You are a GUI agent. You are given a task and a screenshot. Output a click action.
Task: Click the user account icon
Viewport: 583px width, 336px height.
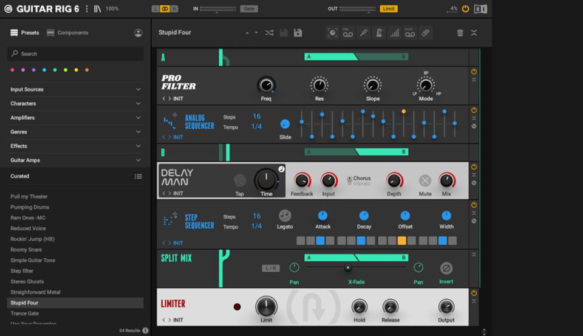tap(138, 33)
